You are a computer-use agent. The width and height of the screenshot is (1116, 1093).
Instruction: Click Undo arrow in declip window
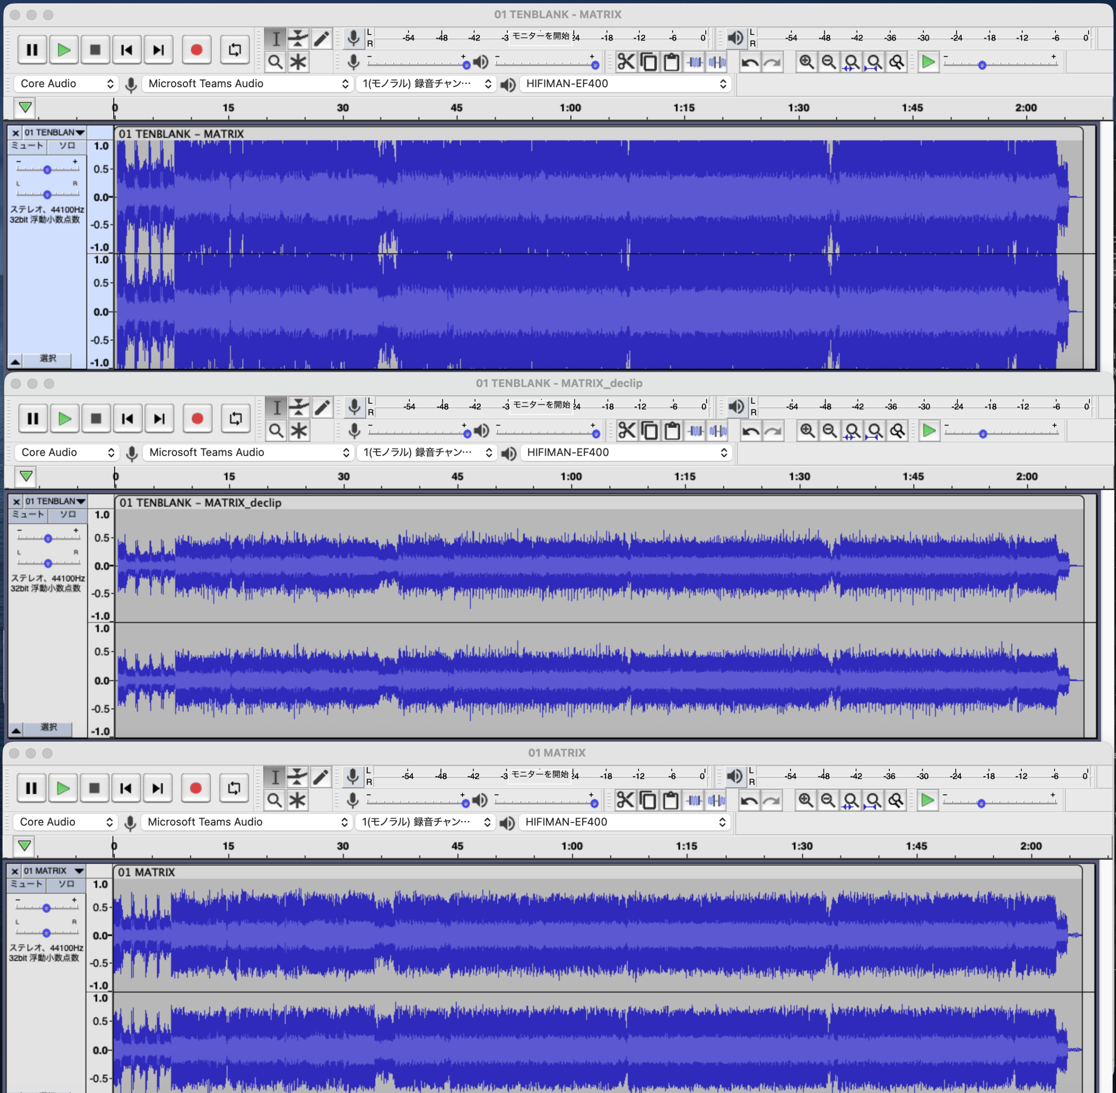click(751, 431)
